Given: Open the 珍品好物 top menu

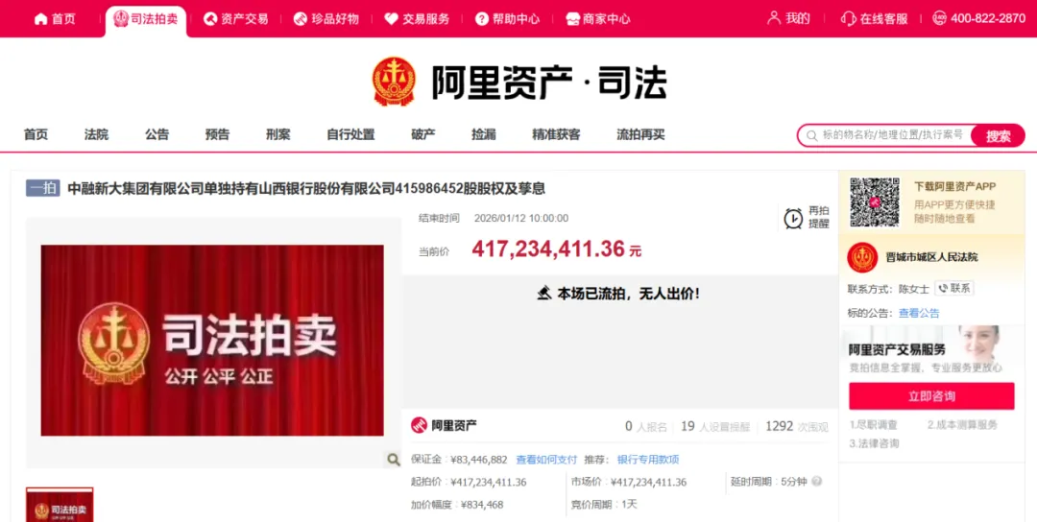Looking at the screenshot, I should coord(326,18).
